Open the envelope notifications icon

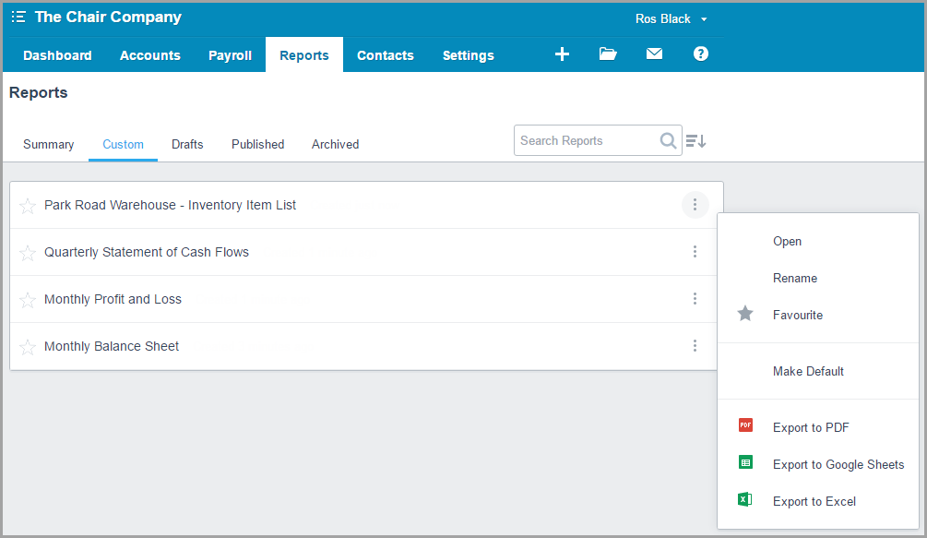654,54
